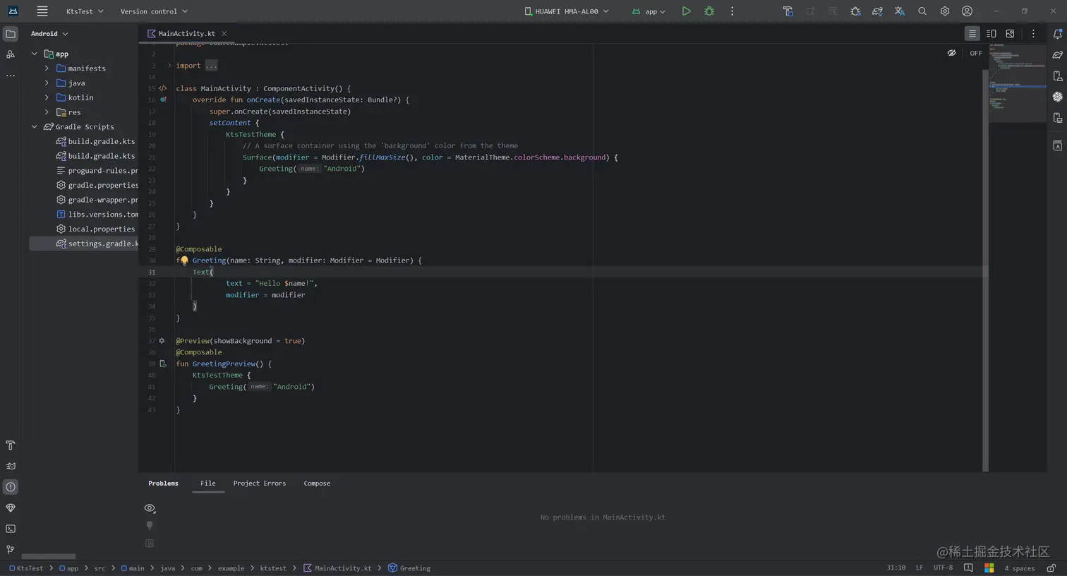The width and height of the screenshot is (1067, 576).
Task: Run the app with the green play button
Action: pyautogui.click(x=686, y=11)
